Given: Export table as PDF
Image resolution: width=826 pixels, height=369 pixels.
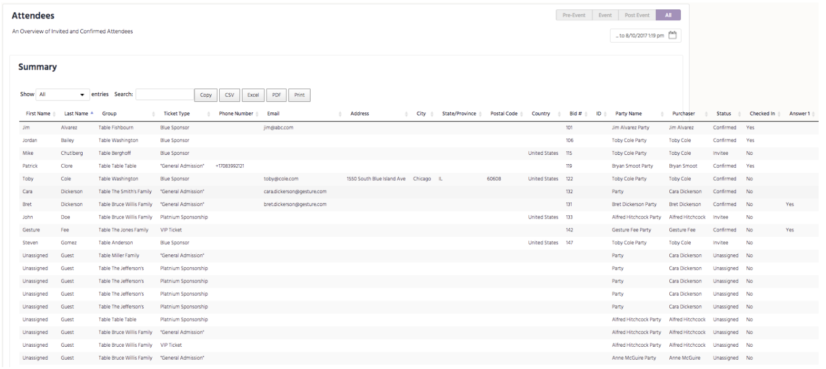Looking at the screenshot, I should coord(276,95).
